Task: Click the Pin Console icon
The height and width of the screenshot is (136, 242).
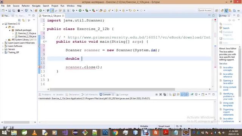Action: click(x=192, y=94)
